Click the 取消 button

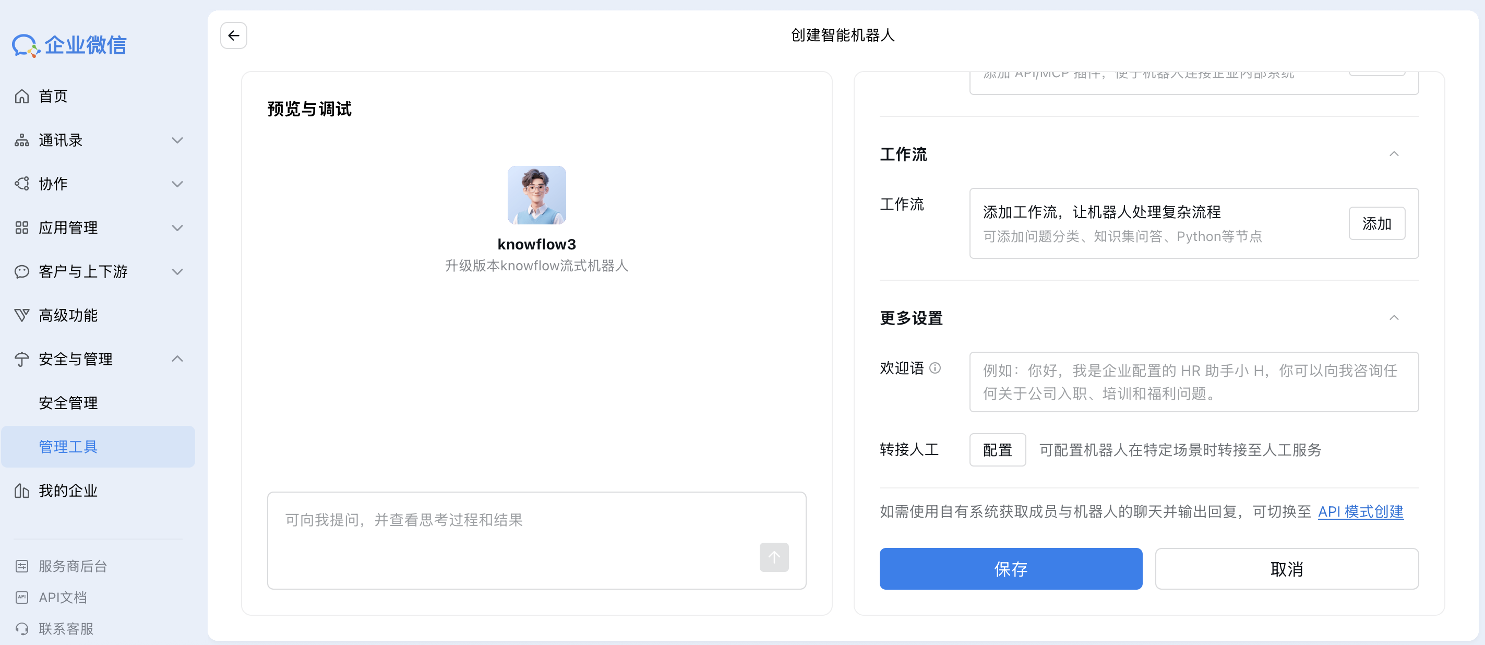tap(1287, 568)
